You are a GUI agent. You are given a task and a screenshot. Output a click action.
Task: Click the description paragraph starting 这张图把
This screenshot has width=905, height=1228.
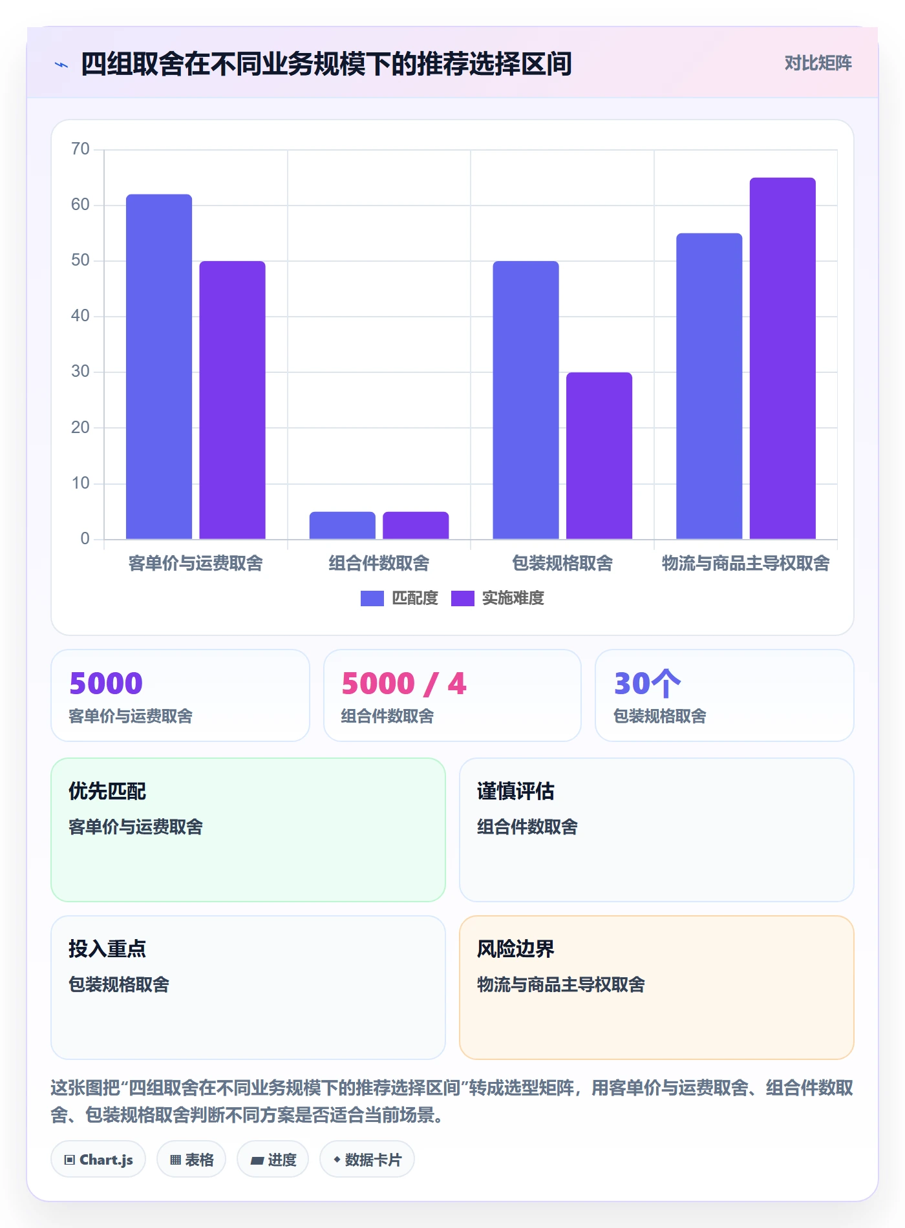click(x=452, y=1101)
